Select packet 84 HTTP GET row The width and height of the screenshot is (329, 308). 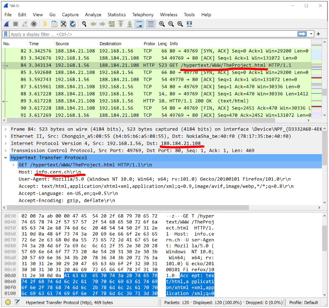pos(156,65)
